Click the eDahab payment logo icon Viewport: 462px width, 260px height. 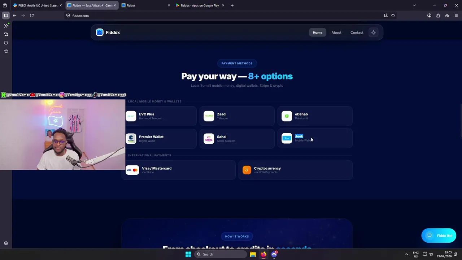point(287,116)
